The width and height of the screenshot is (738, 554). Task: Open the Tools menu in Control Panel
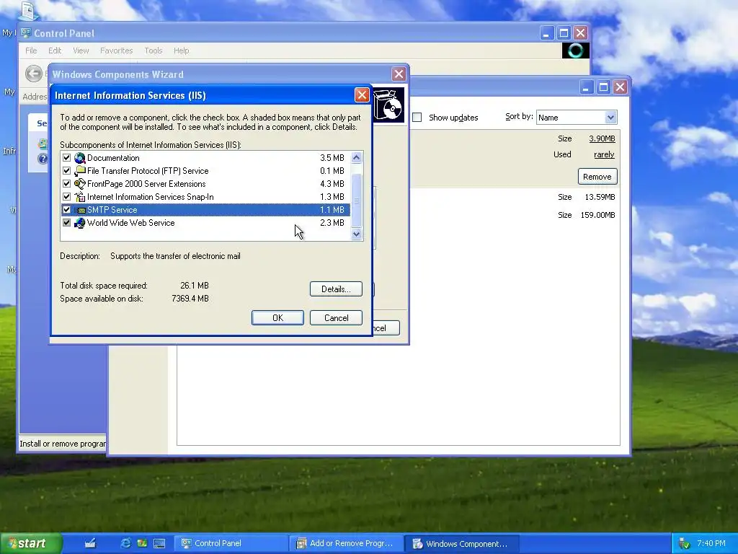coord(153,50)
